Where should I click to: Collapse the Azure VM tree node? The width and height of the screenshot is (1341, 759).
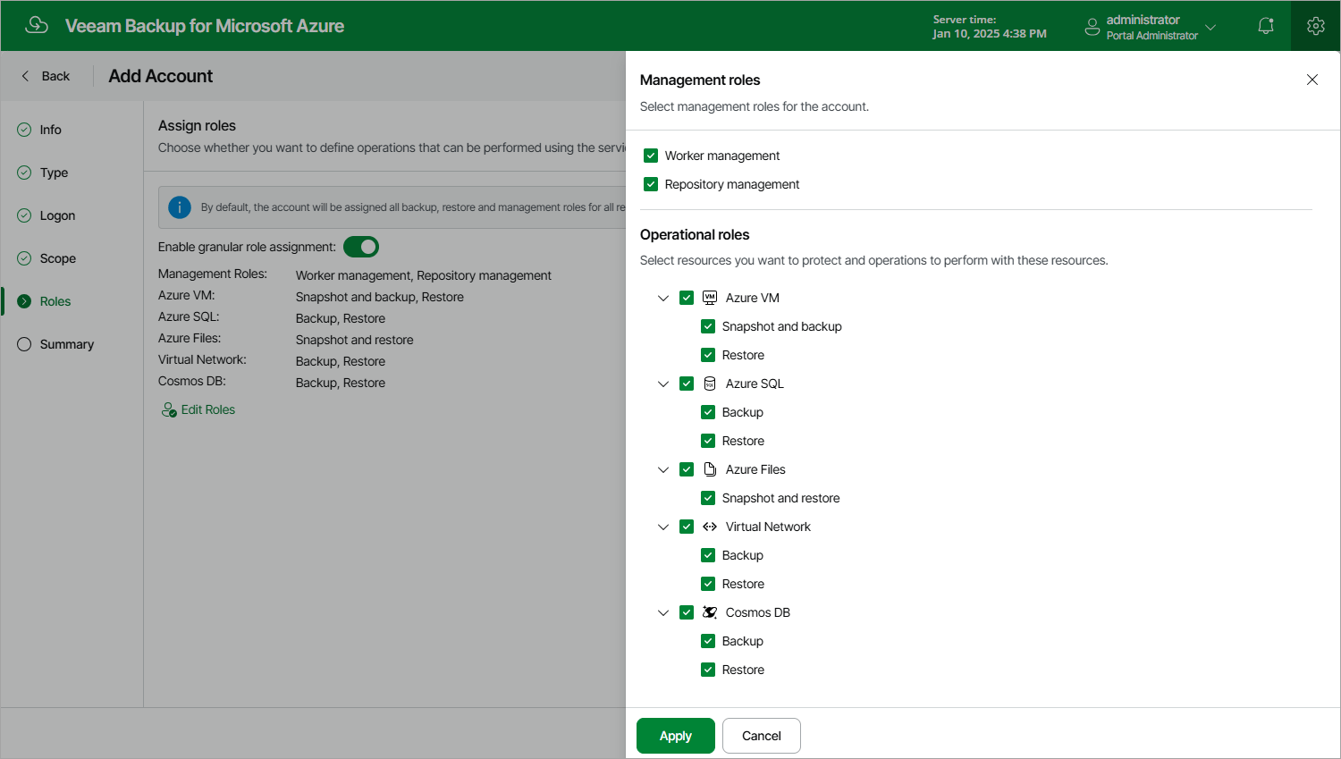pyautogui.click(x=662, y=297)
